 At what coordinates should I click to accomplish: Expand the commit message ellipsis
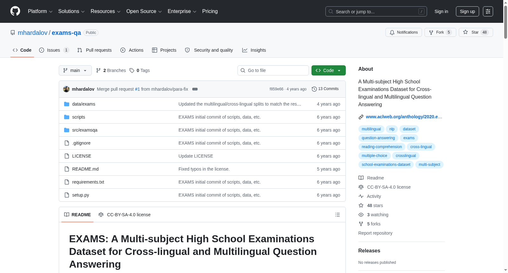click(x=195, y=89)
